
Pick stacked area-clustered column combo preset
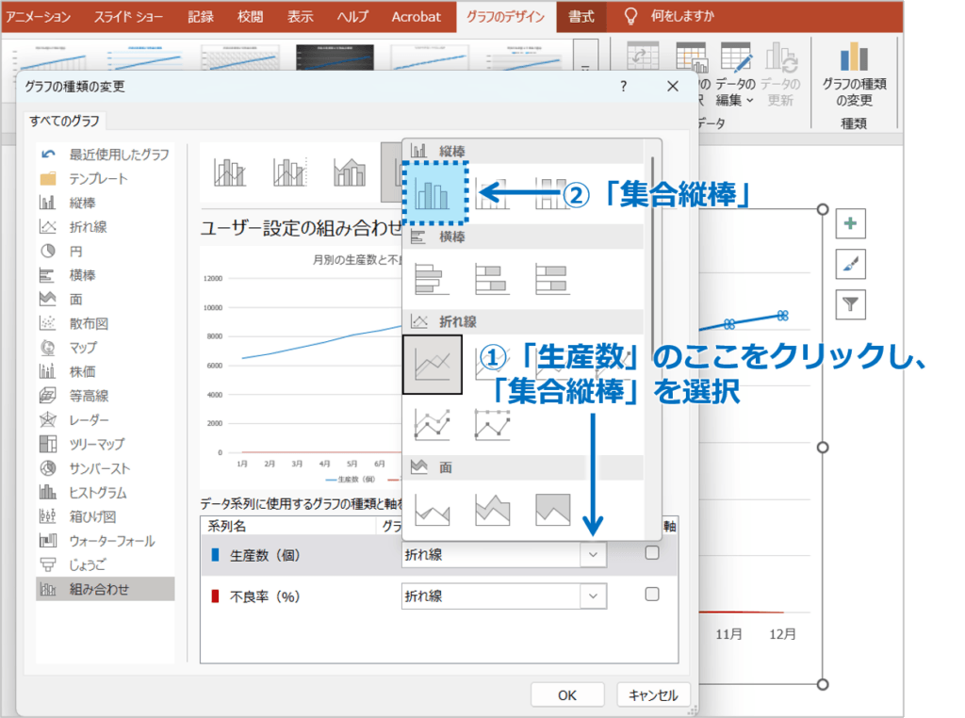349,172
